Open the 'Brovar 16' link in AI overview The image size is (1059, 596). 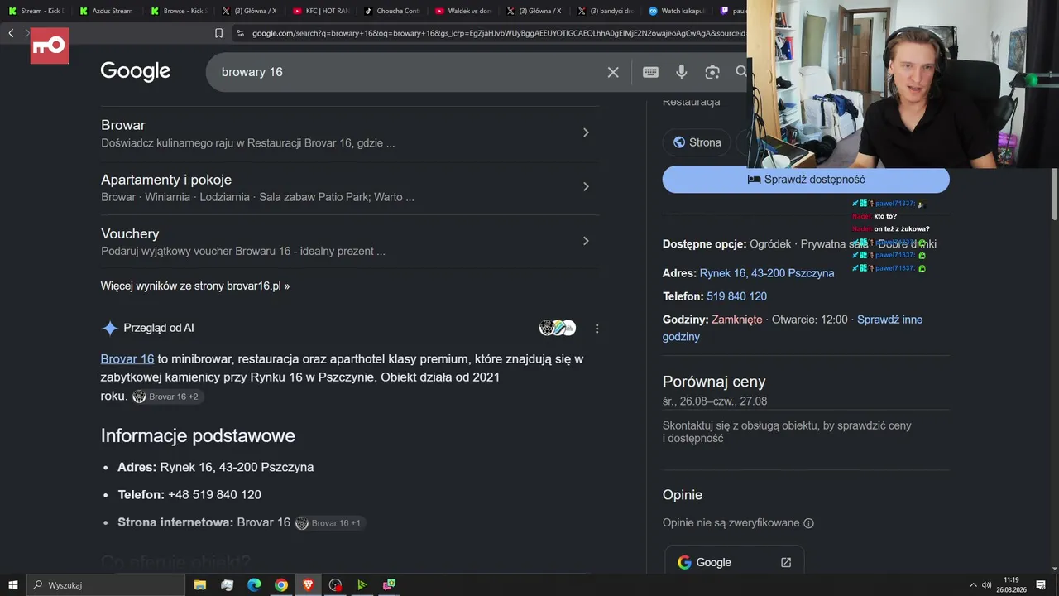(x=127, y=359)
